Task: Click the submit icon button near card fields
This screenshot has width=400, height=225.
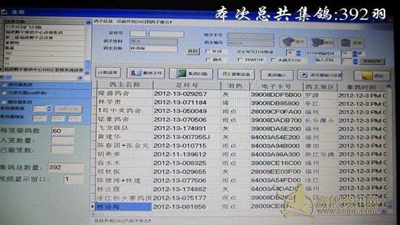Action: (x=293, y=42)
